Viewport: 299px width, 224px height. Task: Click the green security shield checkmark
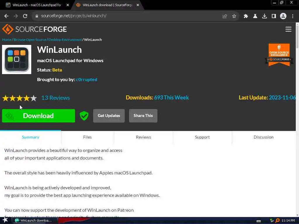(x=84, y=116)
